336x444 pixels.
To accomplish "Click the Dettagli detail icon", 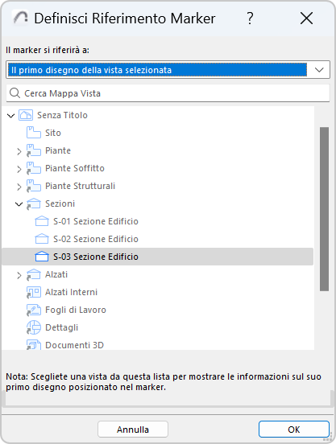I will [x=34, y=327].
